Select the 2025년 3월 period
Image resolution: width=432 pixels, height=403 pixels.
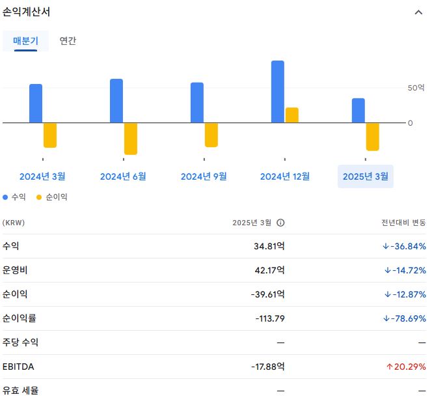pyautogui.click(x=366, y=176)
